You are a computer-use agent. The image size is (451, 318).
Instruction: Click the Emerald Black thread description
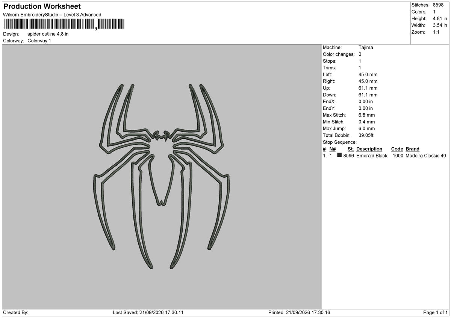coord(372,156)
